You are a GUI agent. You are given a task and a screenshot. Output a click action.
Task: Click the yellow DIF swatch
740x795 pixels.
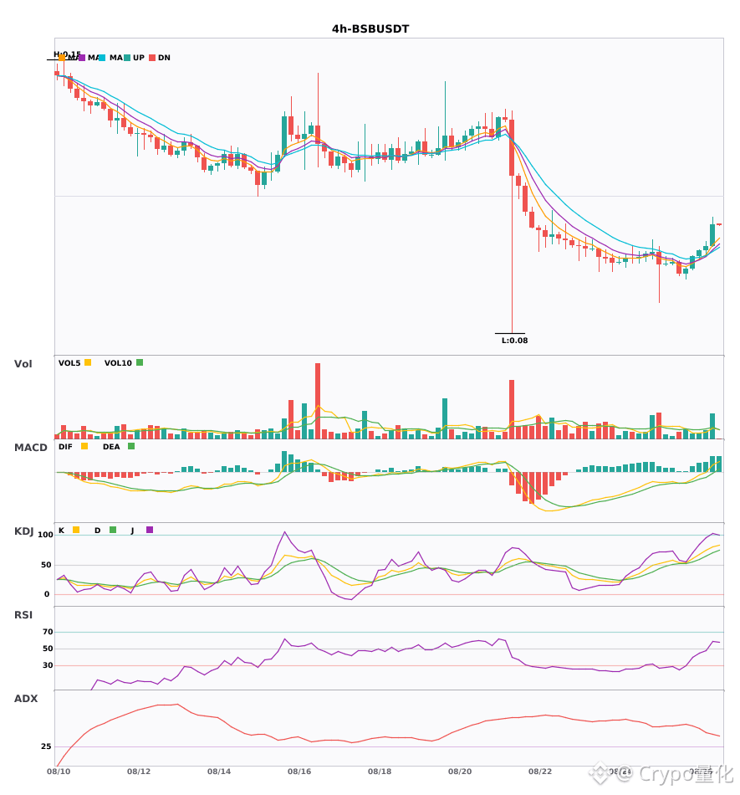click(x=84, y=446)
